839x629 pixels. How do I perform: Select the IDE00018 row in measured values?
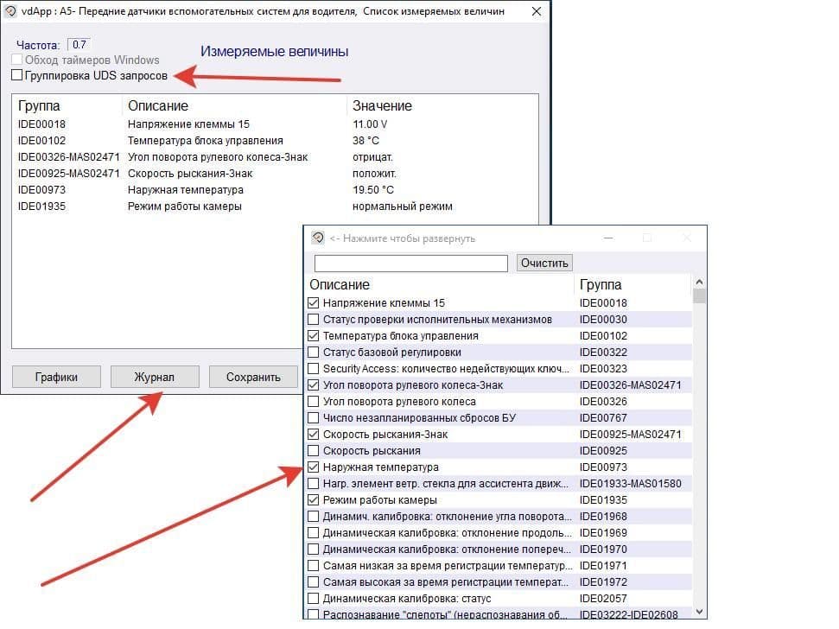pos(275,124)
